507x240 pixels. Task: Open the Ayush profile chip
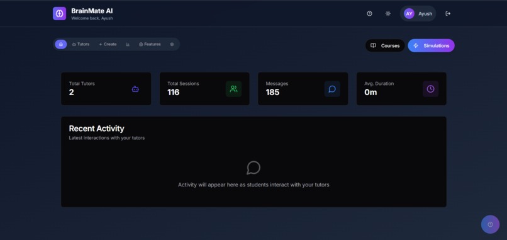click(x=418, y=14)
